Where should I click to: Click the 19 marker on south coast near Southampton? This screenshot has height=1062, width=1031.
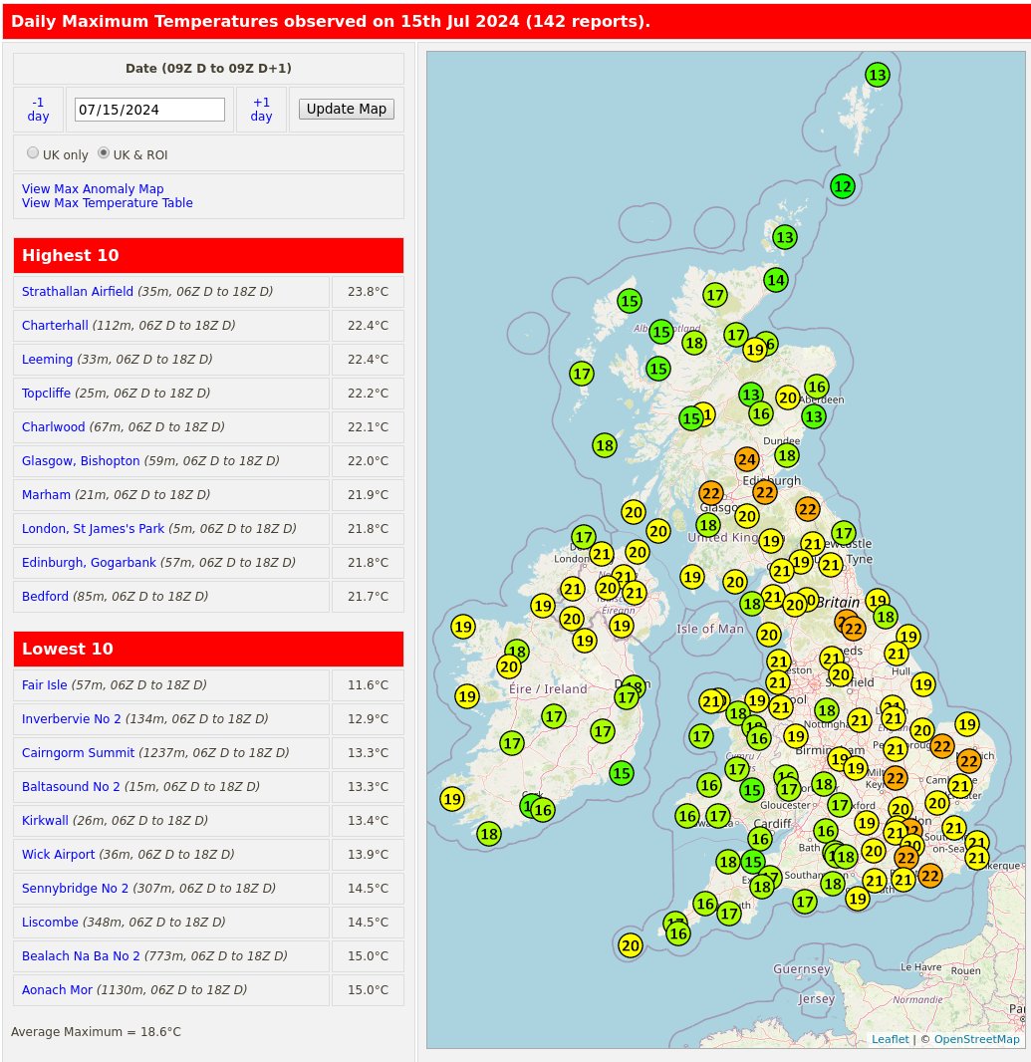tap(858, 899)
